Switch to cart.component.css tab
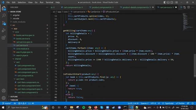This screenshot has height=110, width=196. tap(72, 7)
